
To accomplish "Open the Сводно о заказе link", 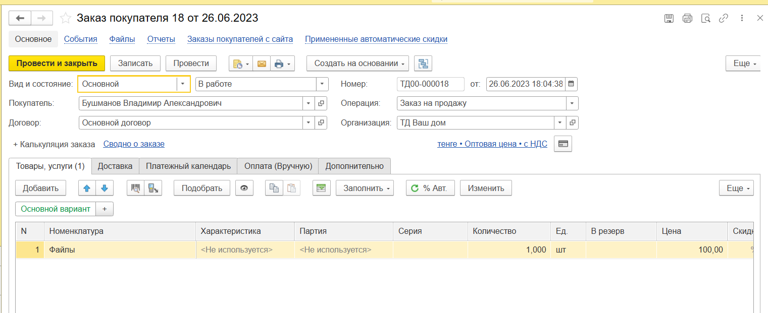I will point(134,144).
